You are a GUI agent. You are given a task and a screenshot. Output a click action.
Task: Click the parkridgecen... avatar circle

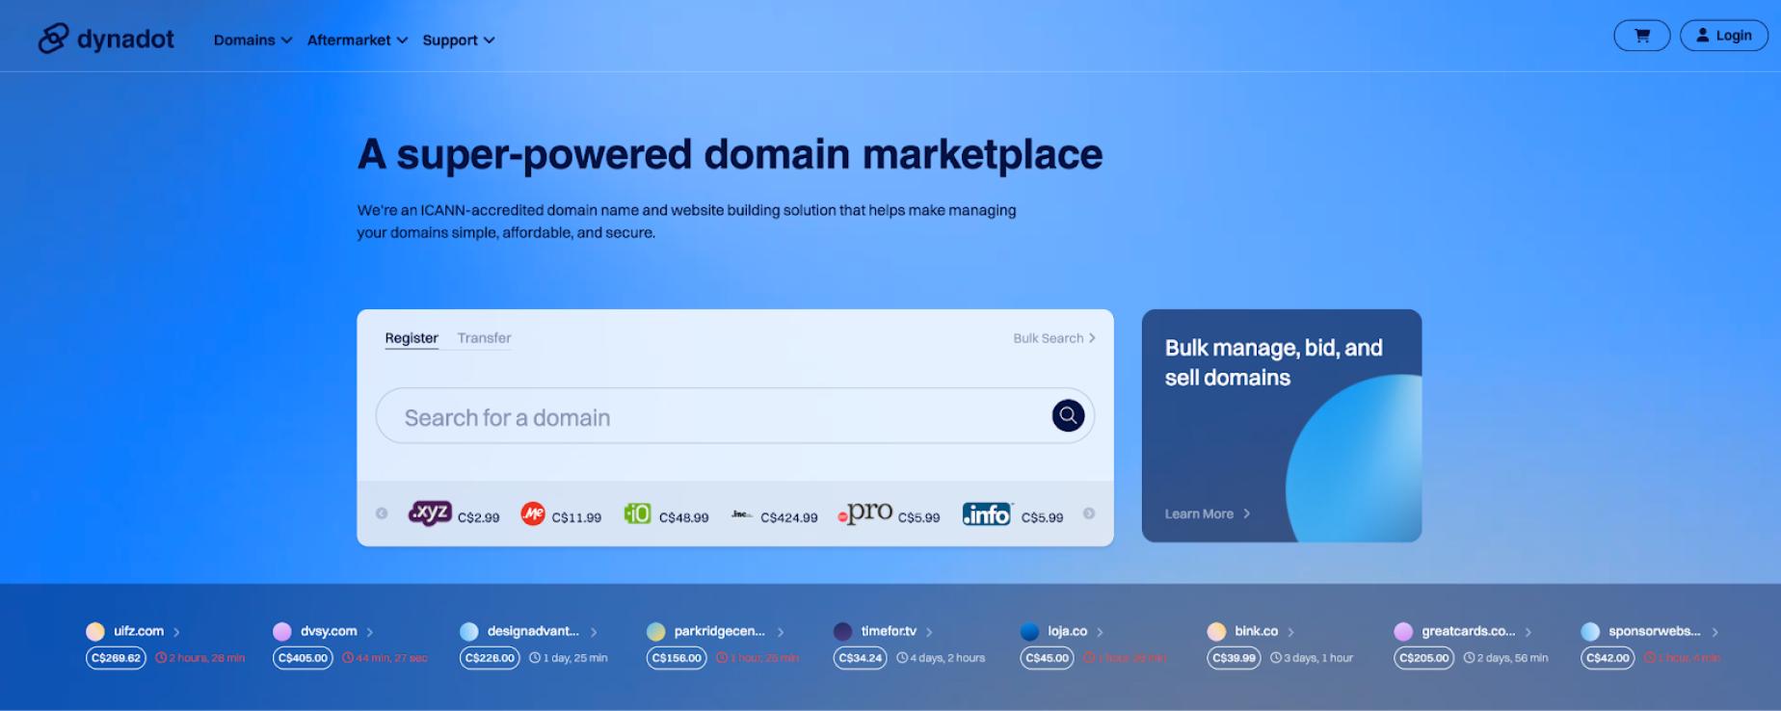click(656, 631)
